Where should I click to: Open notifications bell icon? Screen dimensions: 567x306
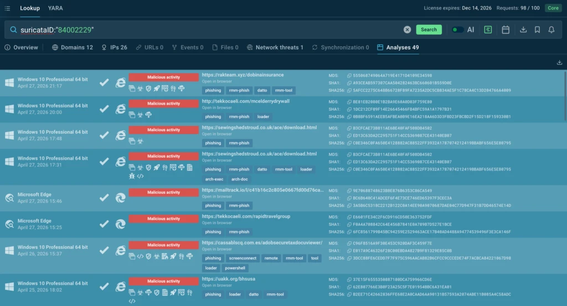(x=551, y=30)
